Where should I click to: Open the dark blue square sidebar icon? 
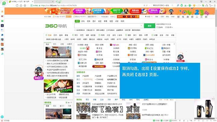[2, 25]
